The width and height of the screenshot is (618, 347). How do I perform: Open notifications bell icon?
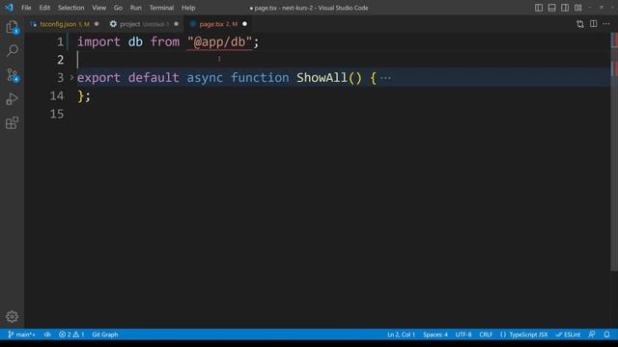pos(606,334)
